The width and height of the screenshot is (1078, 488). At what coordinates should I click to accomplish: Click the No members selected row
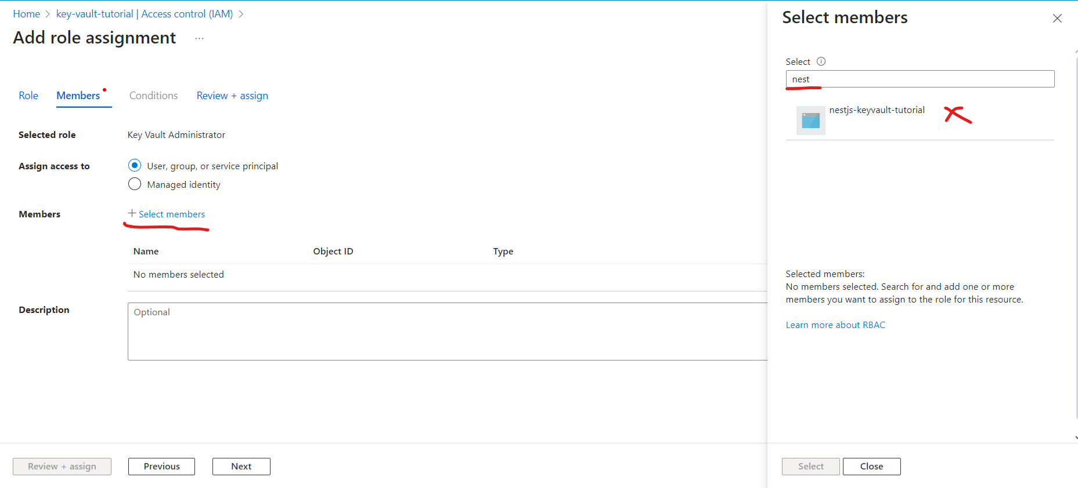[x=448, y=275]
